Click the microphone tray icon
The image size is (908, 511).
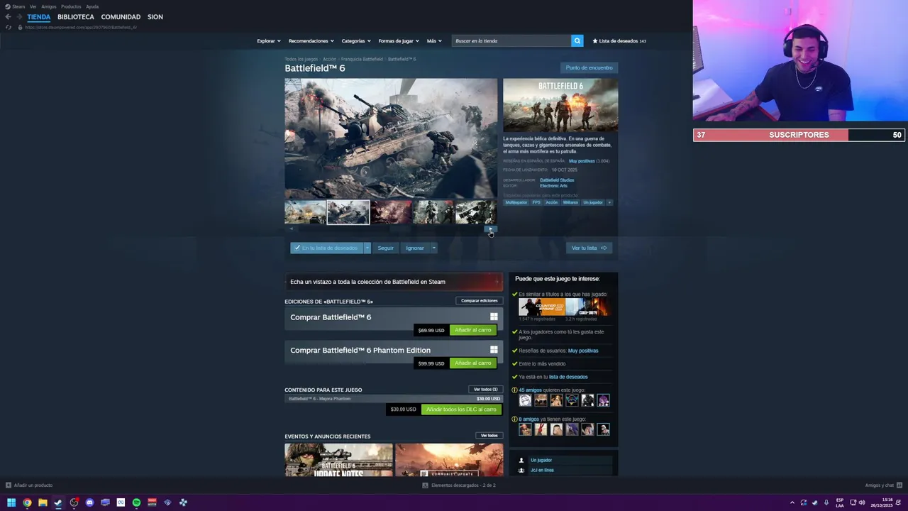pos(826,502)
